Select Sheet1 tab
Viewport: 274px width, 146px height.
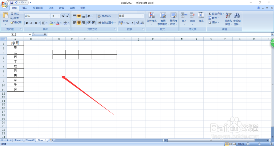coord(19,140)
